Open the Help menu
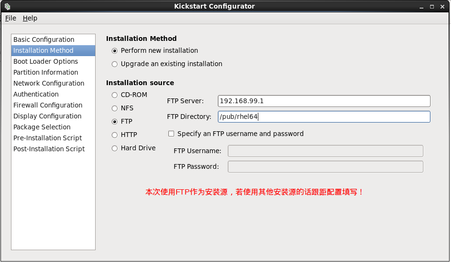 30,18
